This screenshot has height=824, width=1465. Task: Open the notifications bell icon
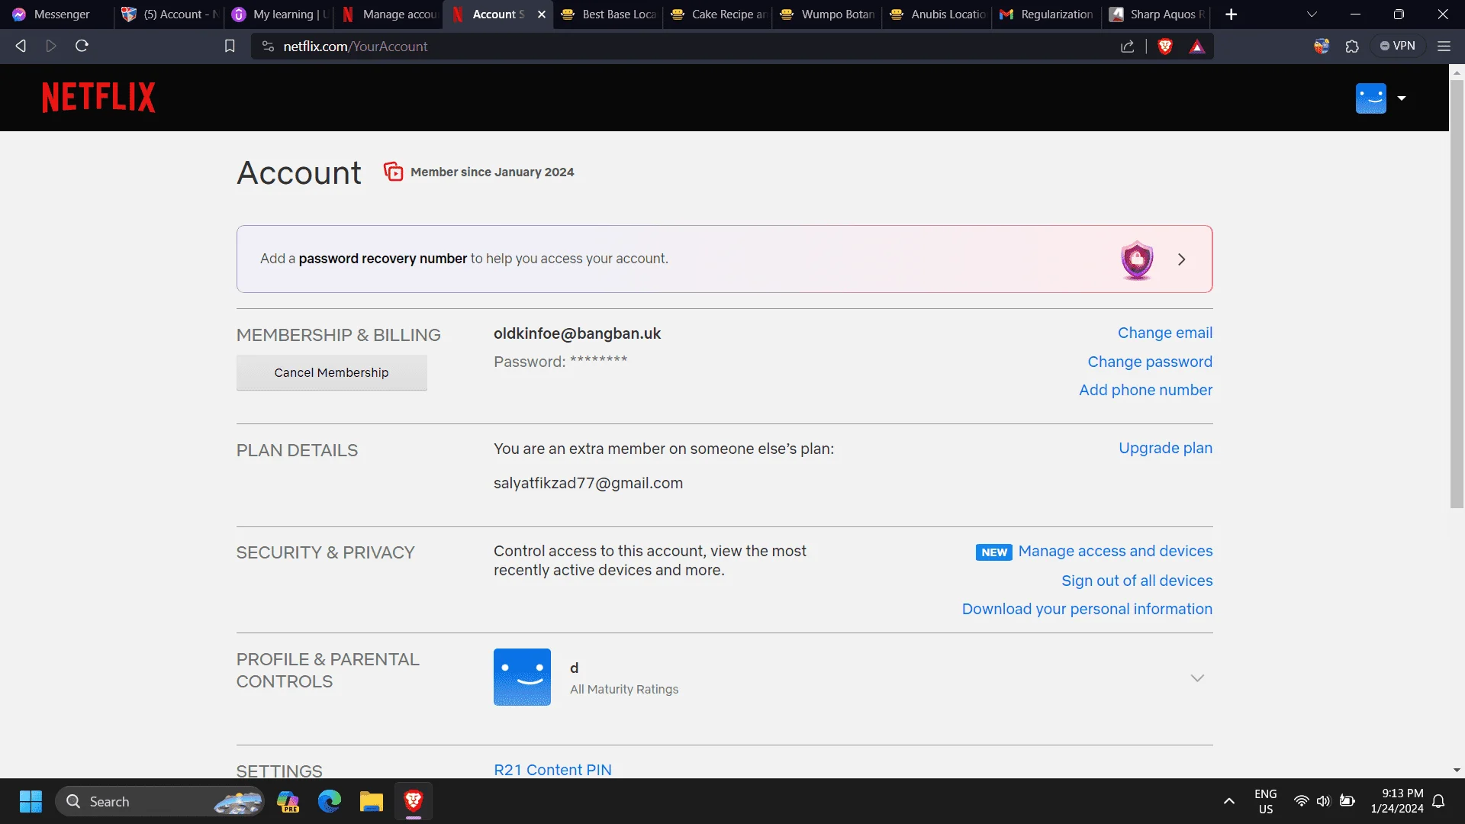click(1438, 801)
